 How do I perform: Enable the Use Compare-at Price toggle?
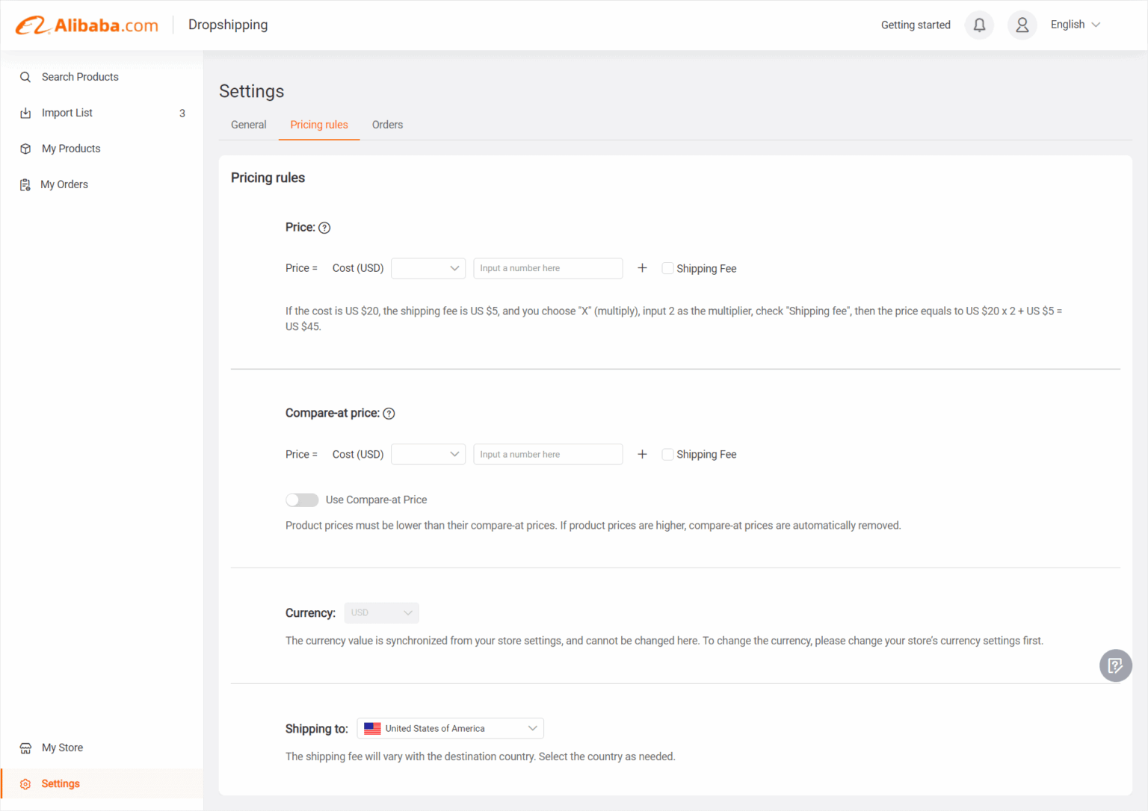[x=301, y=500]
